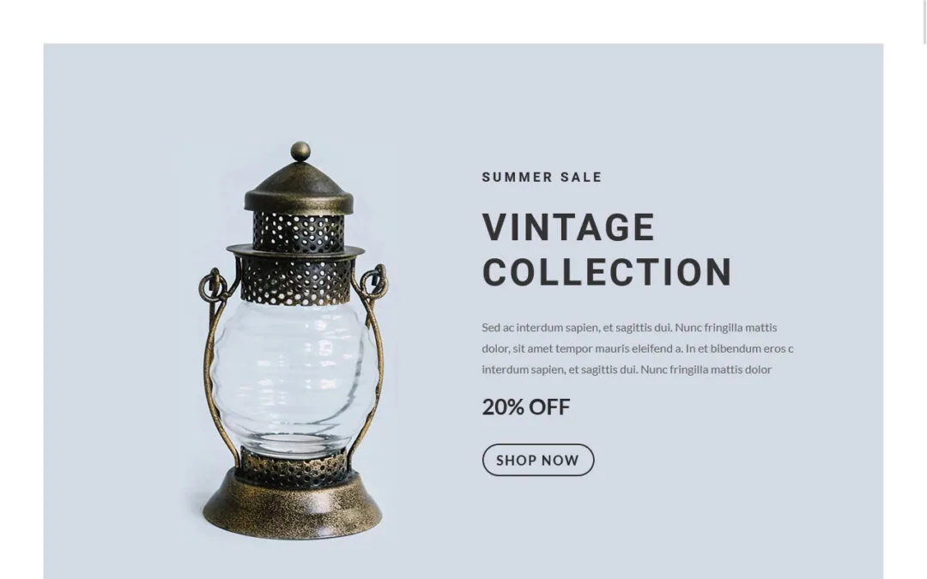Image resolution: width=927 pixels, height=579 pixels.
Task: Click the lantern's bronze base
Action: click(294, 505)
